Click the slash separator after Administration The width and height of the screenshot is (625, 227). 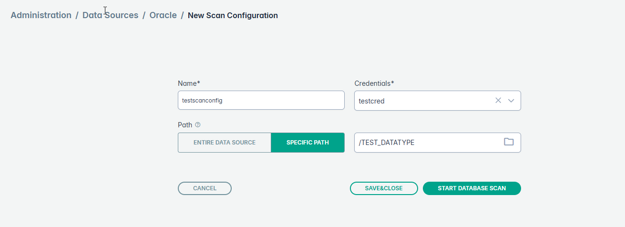click(77, 15)
